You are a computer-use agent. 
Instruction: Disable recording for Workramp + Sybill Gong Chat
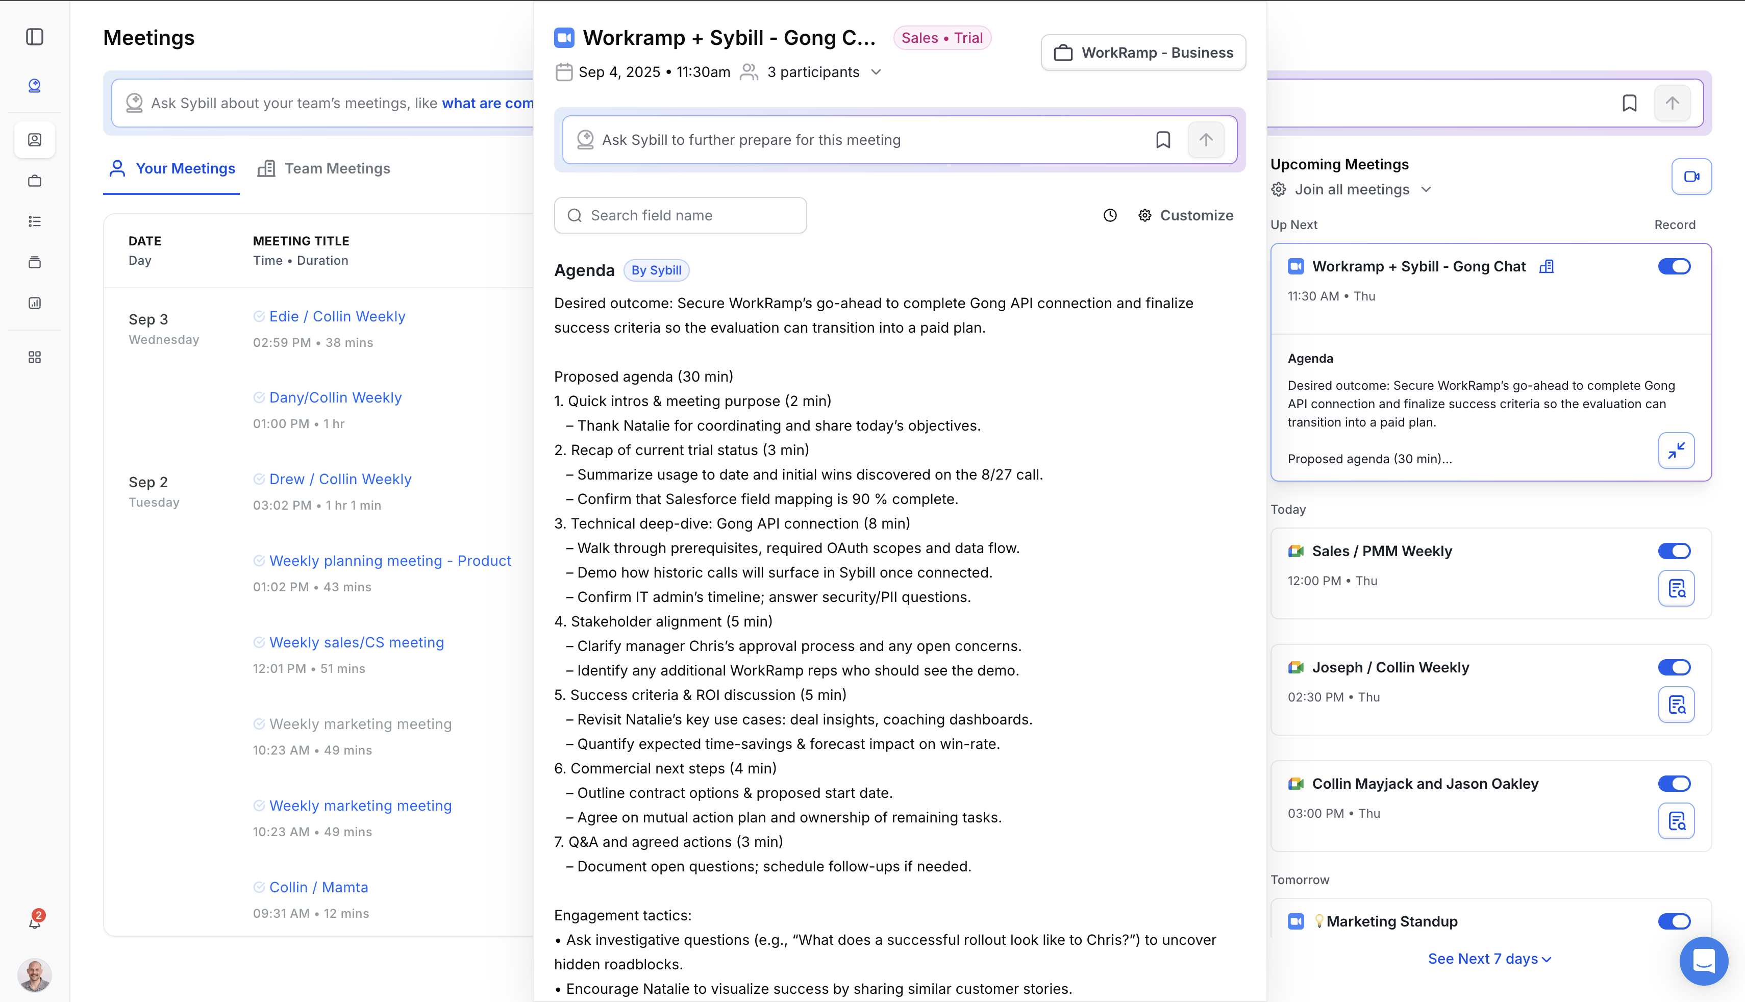point(1674,266)
